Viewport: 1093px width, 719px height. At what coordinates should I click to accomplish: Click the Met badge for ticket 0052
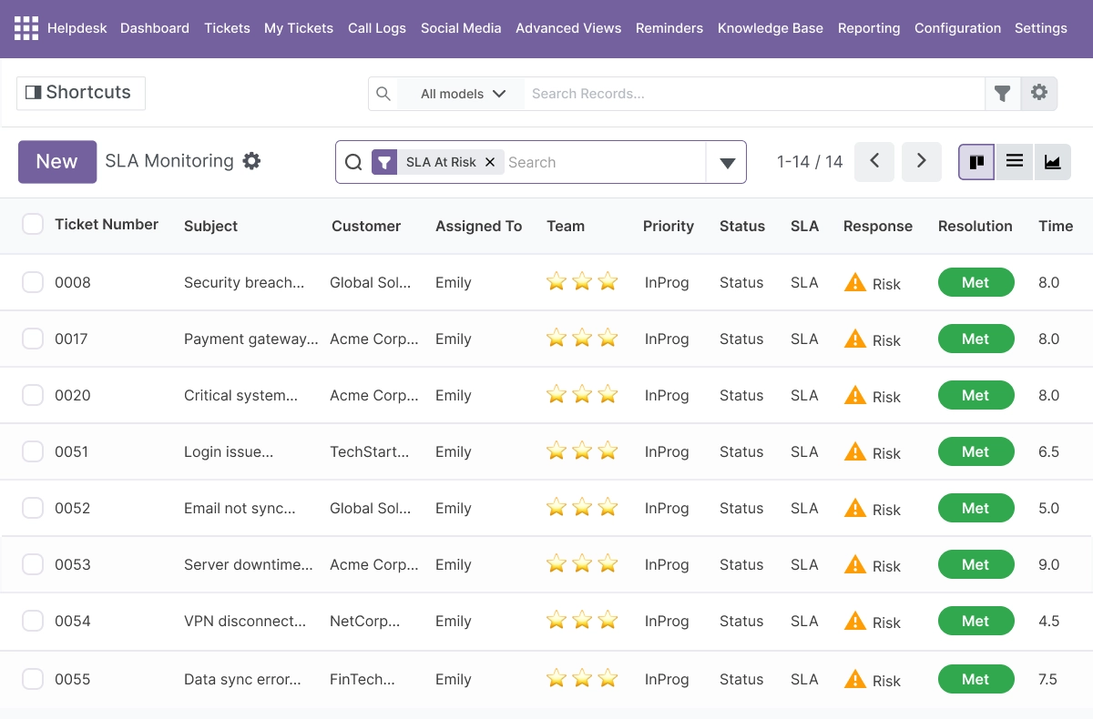(x=976, y=508)
